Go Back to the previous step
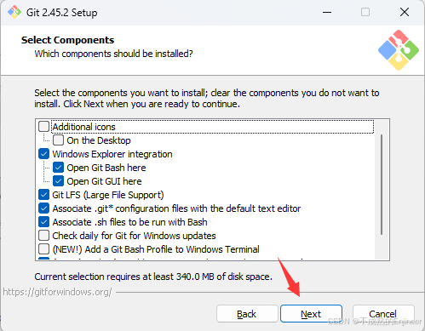Image resolution: width=425 pixels, height=331 pixels. pos(247,314)
